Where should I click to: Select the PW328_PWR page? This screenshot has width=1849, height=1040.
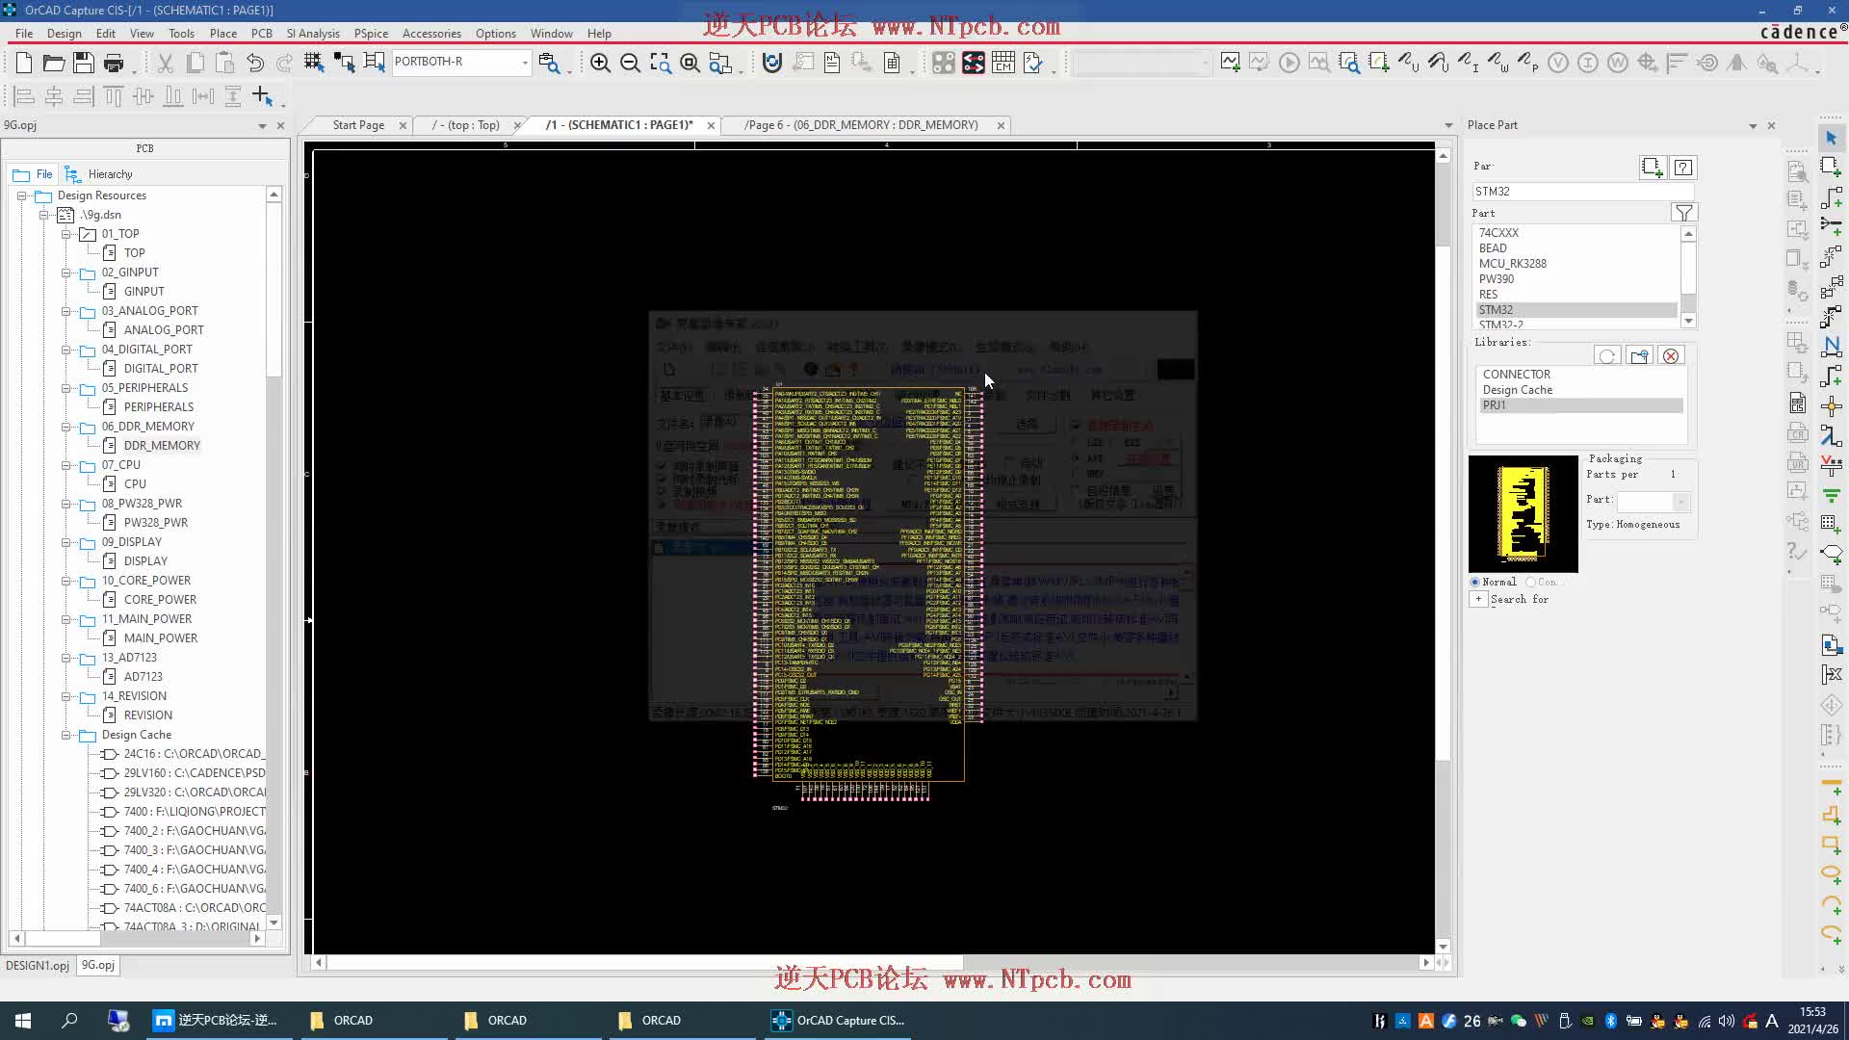(156, 523)
